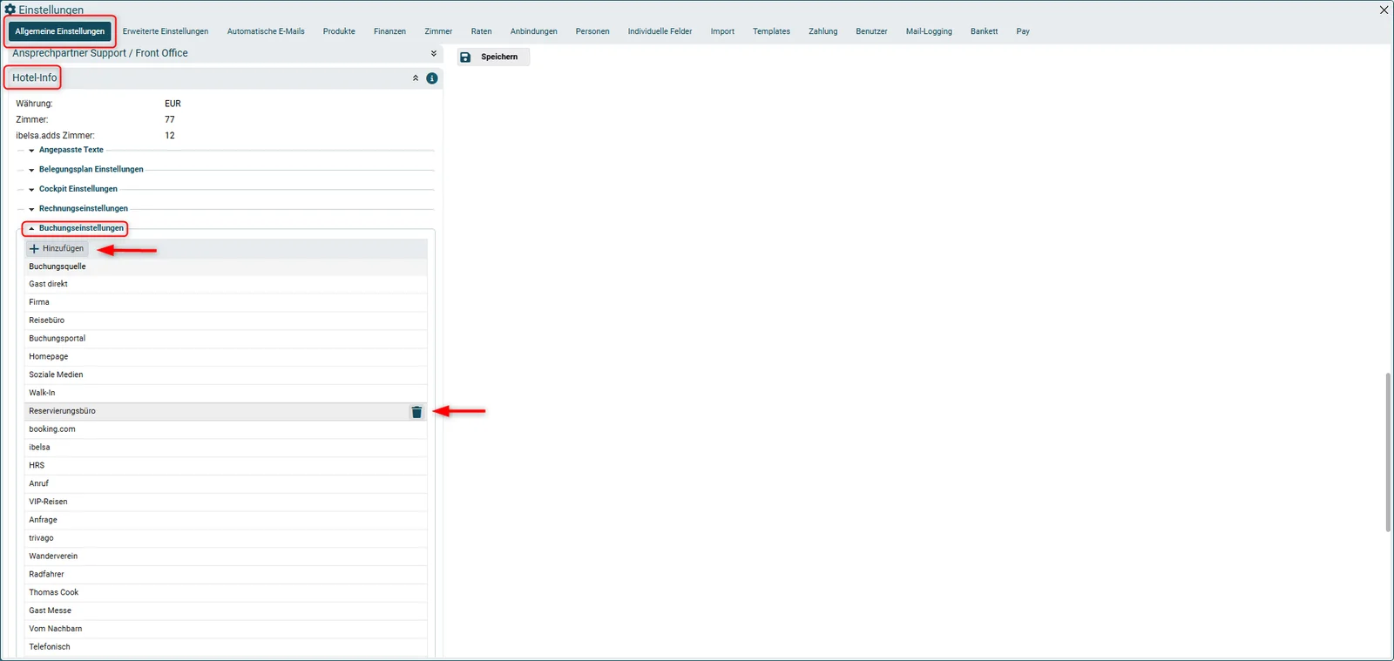Open the Finanzen tab

(389, 31)
